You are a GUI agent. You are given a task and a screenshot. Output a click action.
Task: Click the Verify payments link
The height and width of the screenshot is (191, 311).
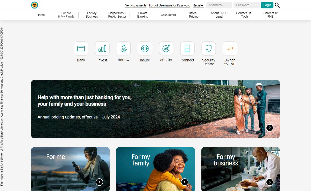tap(136, 5)
